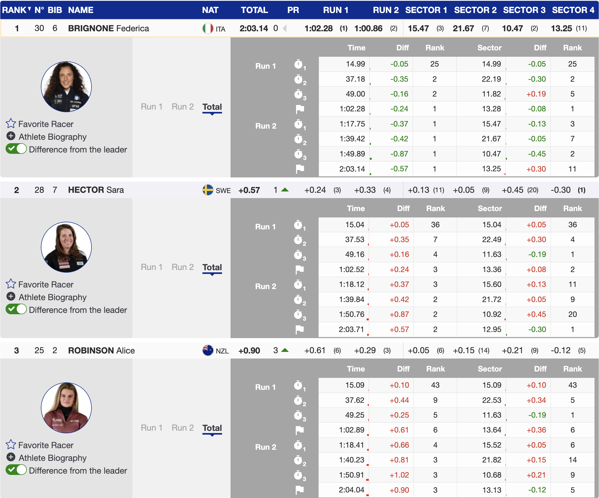Screen dimensions: 599x498
Task: Toggle Brignone's Difference from the leader switch
Action: point(16,149)
